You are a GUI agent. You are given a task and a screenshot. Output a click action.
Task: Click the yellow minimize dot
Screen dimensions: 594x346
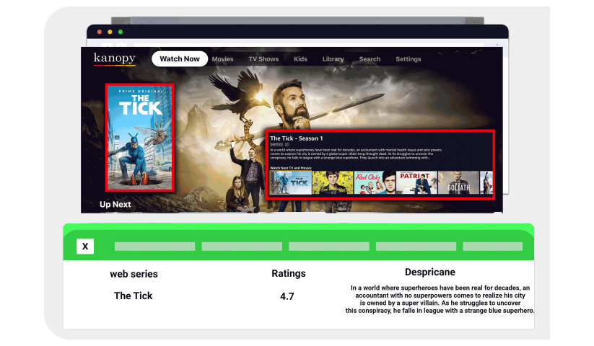pos(110,32)
